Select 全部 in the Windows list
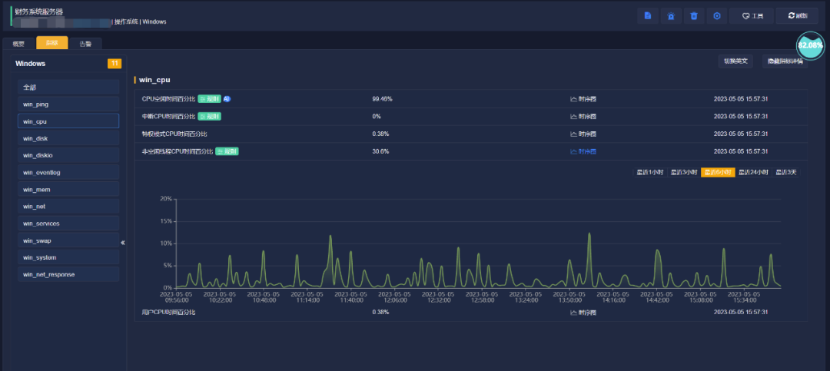Image resolution: width=830 pixels, height=371 pixels. point(68,88)
